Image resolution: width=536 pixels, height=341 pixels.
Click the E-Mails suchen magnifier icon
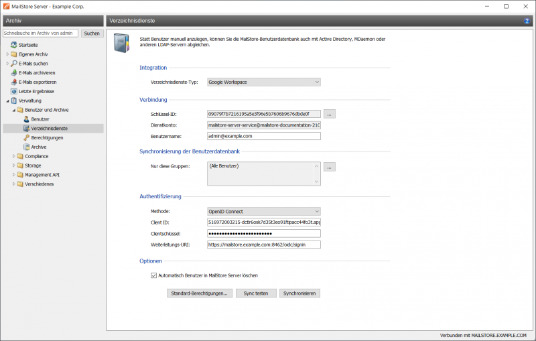pyautogui.click(x=13, y=63)
